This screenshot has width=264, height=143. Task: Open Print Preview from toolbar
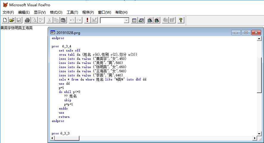point(34,20)
